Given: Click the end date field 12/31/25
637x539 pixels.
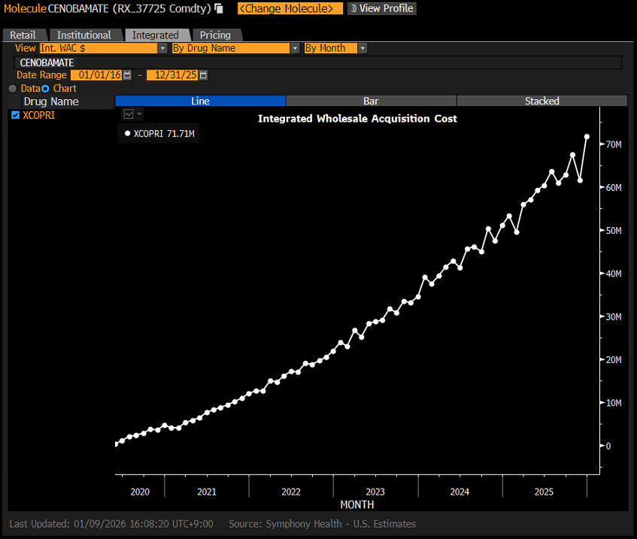Looking at the screenshot, I should (x=172, y=75).
